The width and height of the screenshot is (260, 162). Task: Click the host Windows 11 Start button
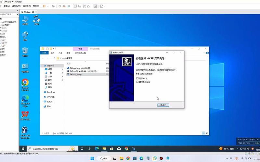click(92, 158)
